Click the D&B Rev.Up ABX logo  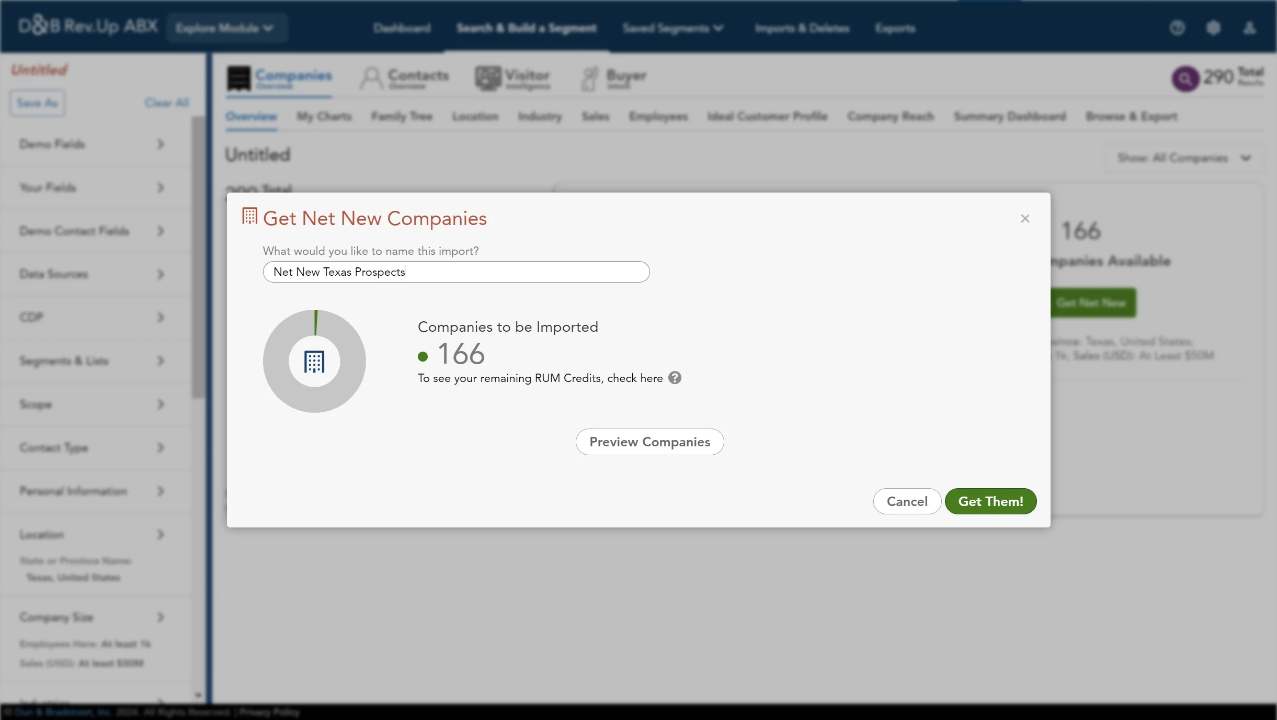[x=88, y=26]
